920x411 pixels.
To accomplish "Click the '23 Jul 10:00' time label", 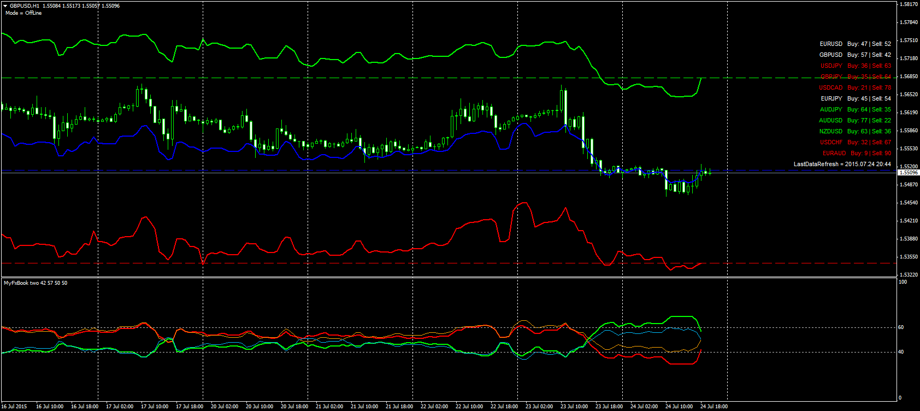I will (x=574, y=407).
